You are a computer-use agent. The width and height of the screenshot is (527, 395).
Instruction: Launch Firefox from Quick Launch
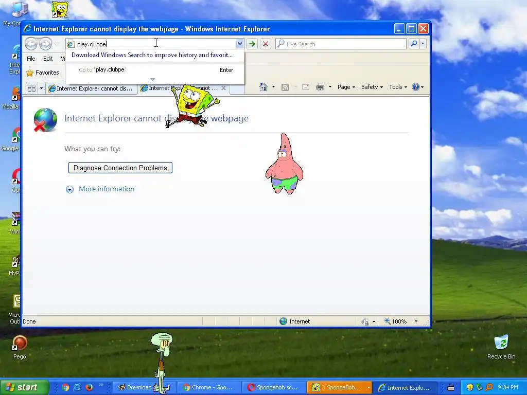tap(89, 387)
